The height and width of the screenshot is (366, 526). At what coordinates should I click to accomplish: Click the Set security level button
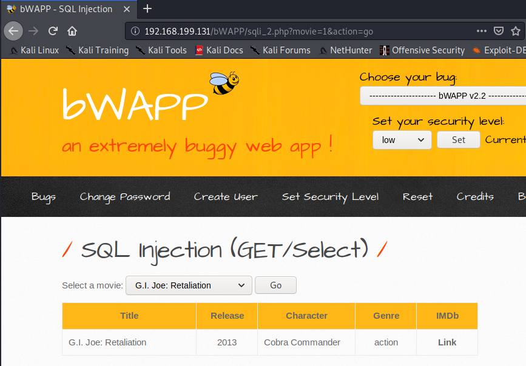coord(458,140)
